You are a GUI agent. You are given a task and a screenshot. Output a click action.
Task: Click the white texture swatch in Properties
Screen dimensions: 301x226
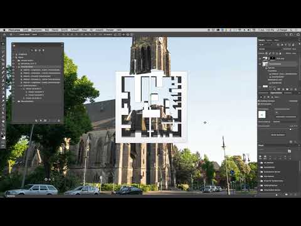[x=262, y=114]
